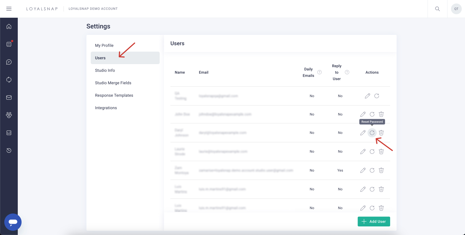The height and width of the screenshot is (235, 465).
Task: Click the Daily Emails help question mark
Action: [319, 72]
